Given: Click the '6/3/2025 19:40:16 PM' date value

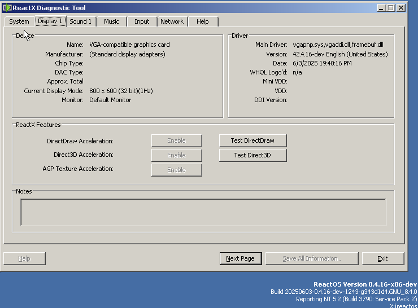Looking at the screenshot, I should [x=322, y=63].
